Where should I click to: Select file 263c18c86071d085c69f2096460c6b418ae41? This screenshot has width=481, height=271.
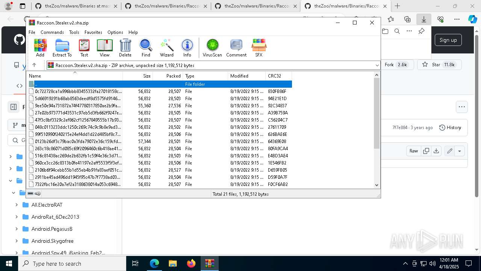159,149
